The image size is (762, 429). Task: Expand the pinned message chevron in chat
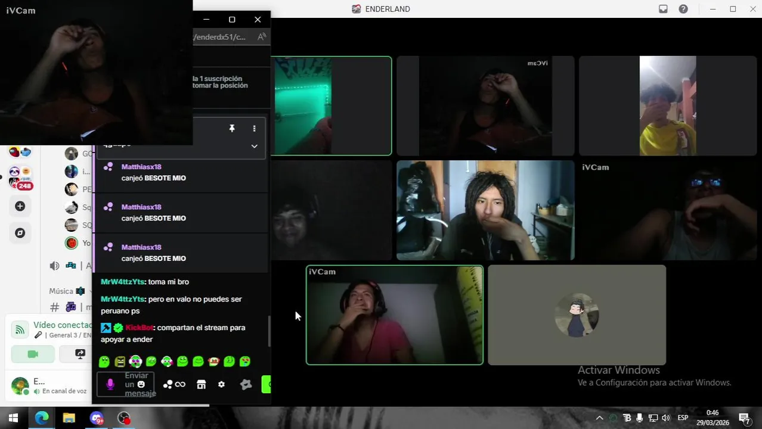tap(254, 146)
